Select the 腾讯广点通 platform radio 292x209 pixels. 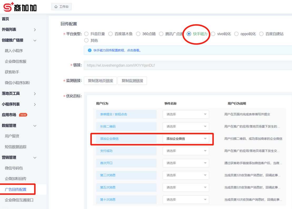(x=161, y=34)
